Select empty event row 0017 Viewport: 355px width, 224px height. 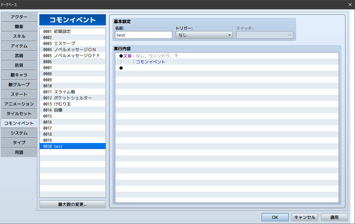73,128
